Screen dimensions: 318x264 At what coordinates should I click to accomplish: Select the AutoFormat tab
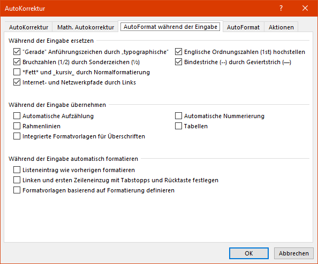coord(243,27)
